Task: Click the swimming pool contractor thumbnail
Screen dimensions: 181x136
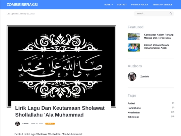Action: point(134,37)
